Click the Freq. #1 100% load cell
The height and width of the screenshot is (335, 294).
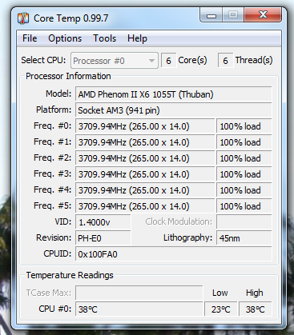click(x=244, y=142)
